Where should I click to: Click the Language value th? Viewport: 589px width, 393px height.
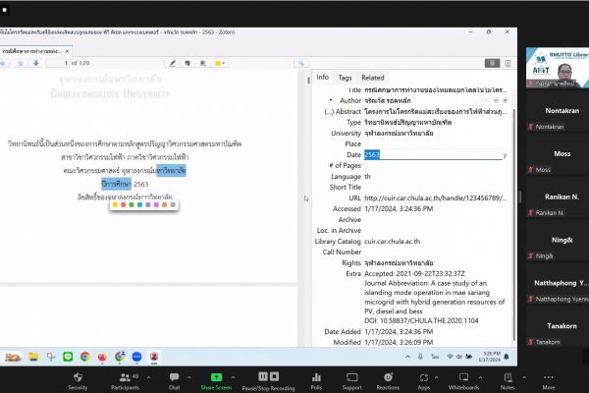[367, 177]
